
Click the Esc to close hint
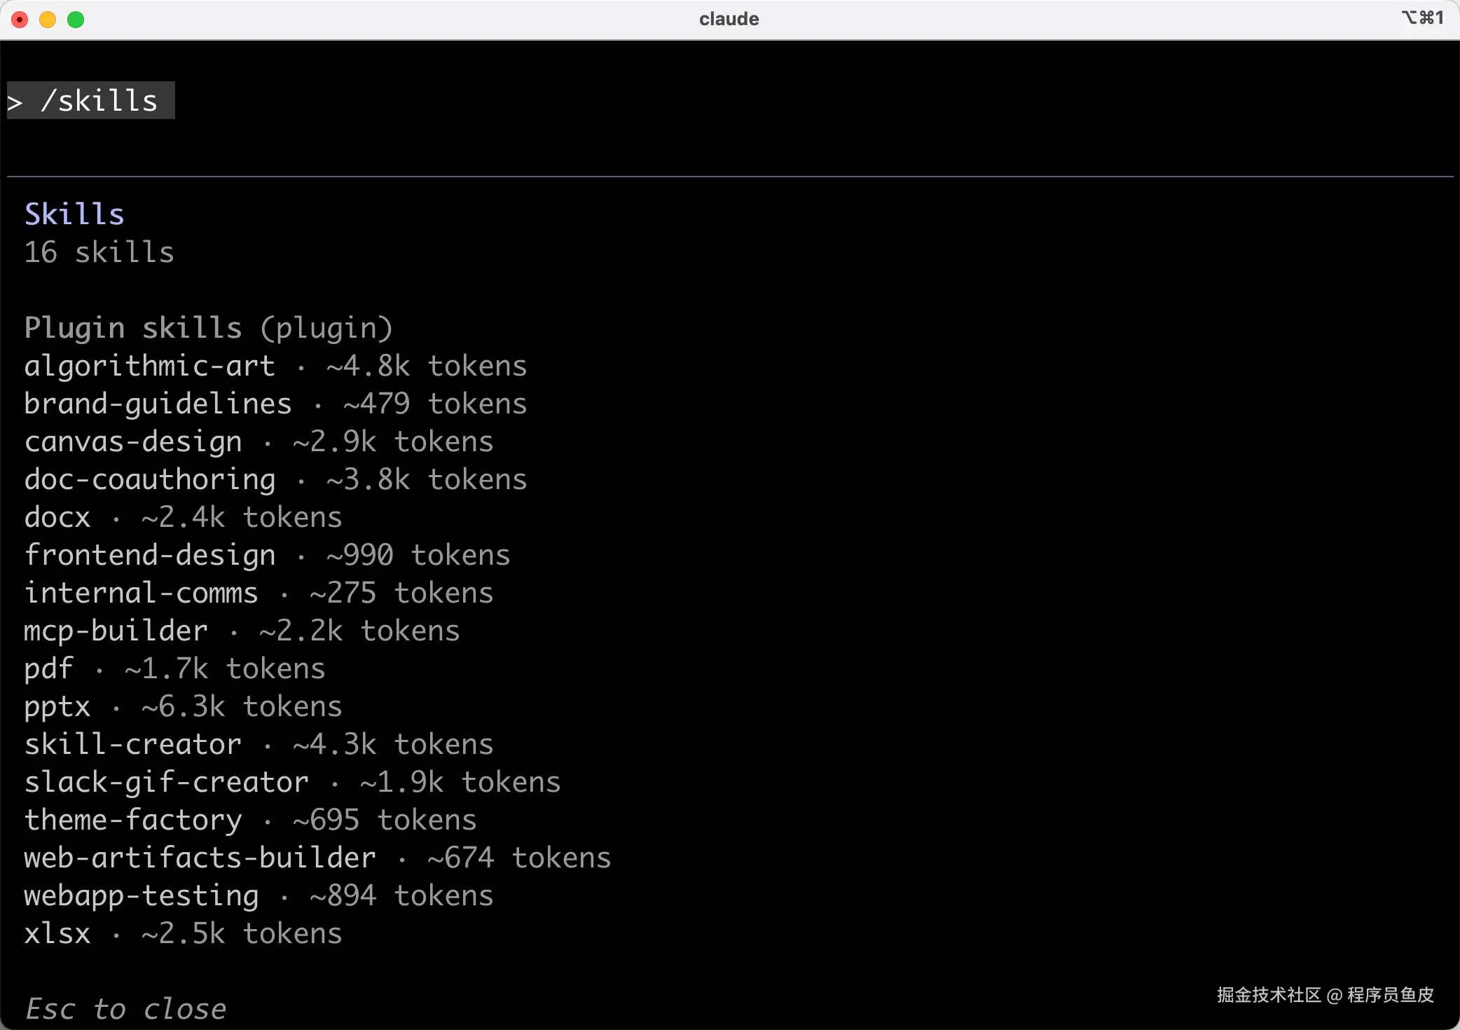126,1010
